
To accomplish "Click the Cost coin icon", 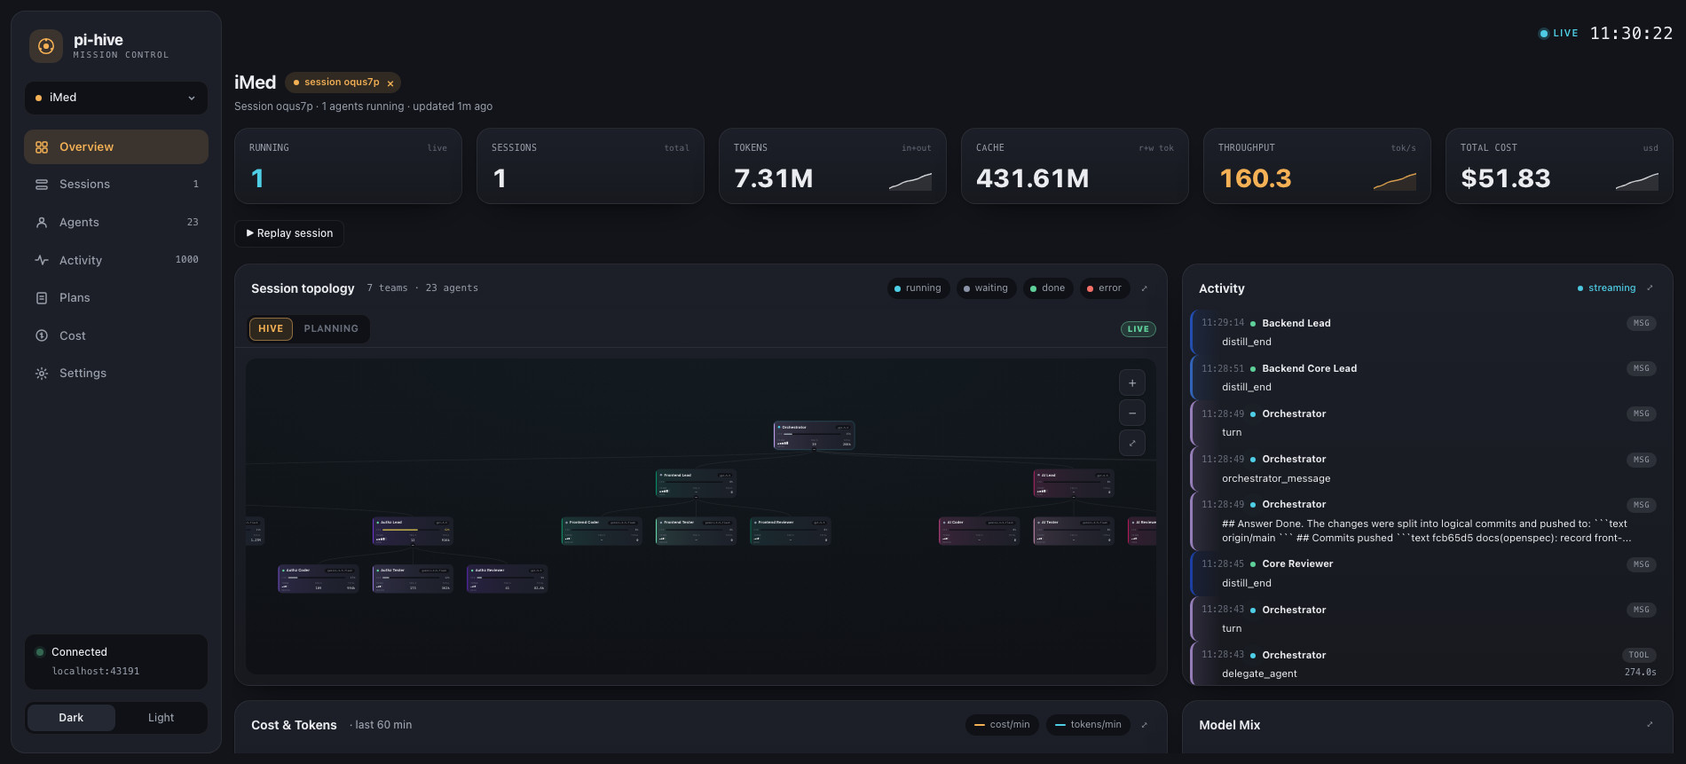I will [42, 335].
